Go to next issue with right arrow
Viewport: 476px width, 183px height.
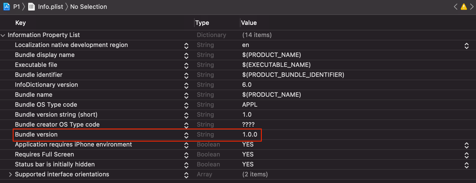[x=472, y=7]
